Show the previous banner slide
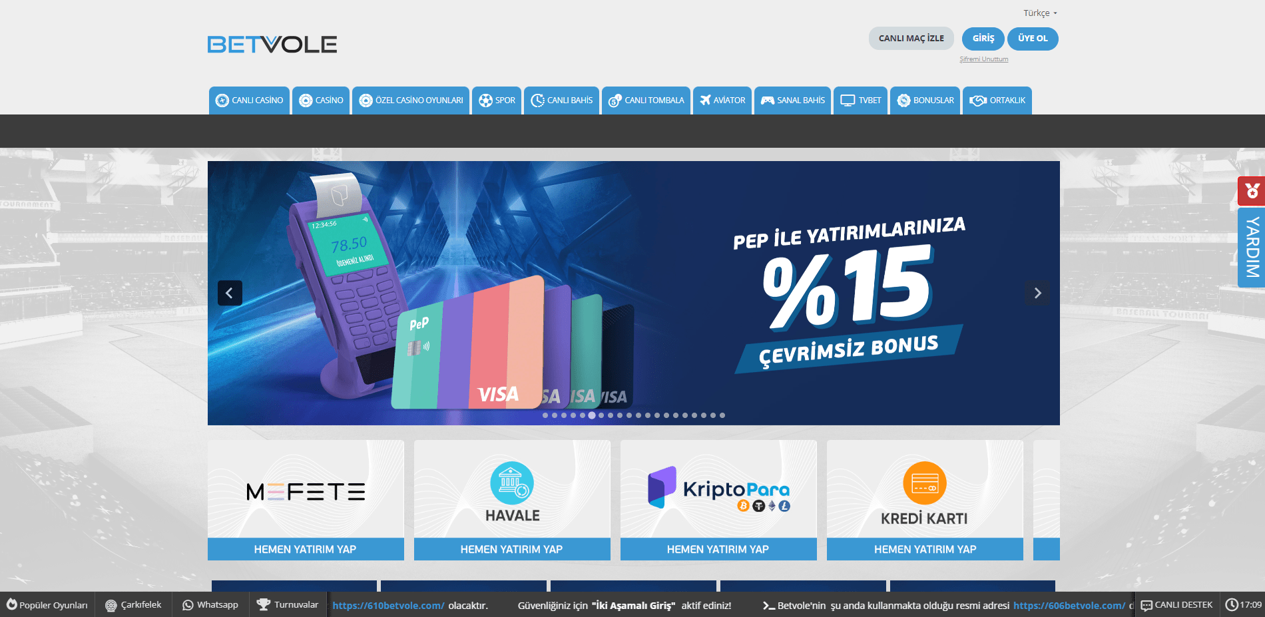 pyautogui.click(x=230, y=293)
